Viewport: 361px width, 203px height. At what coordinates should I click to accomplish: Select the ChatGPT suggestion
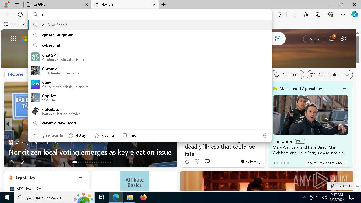tap(150, 57)
